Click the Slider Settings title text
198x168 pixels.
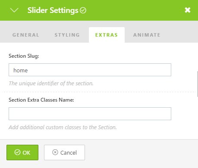pyautogui.click(x=53, y=10)
